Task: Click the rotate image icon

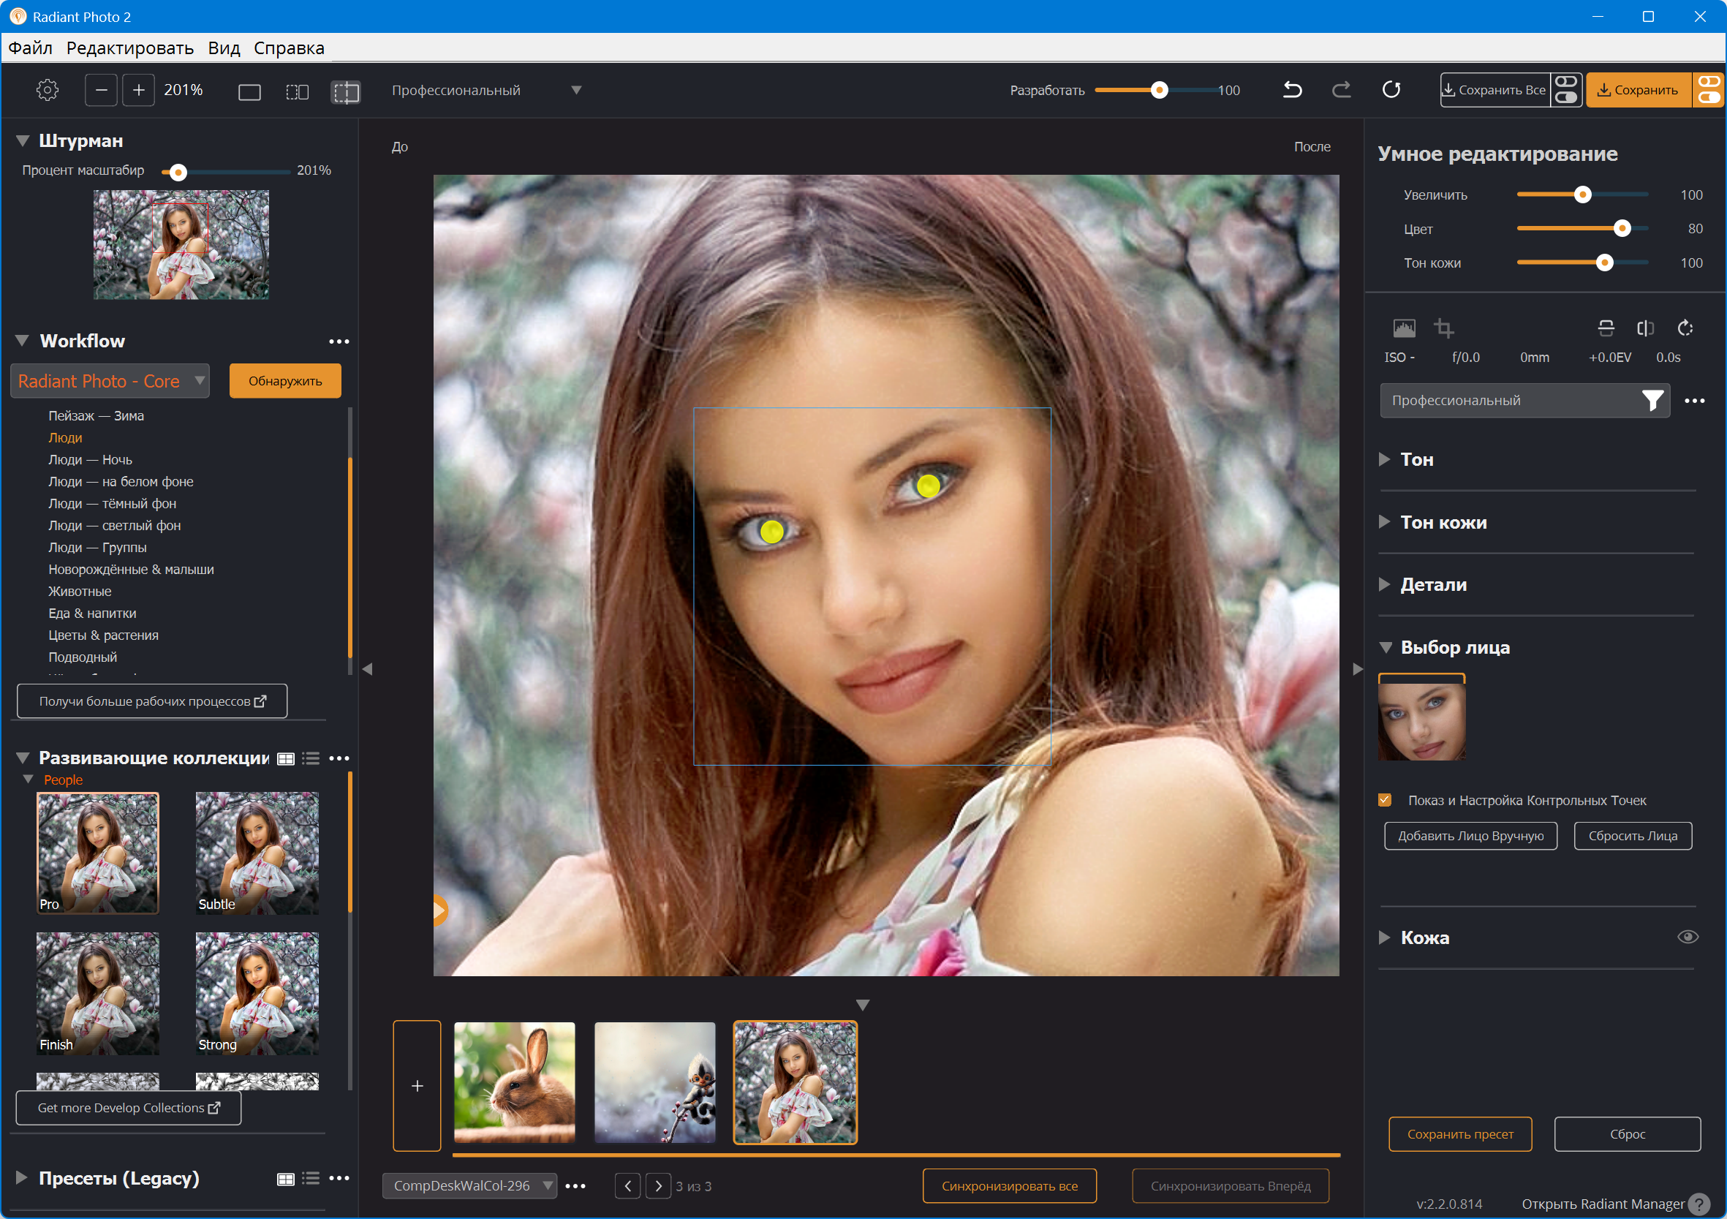Action: (x=1685, y=328)
